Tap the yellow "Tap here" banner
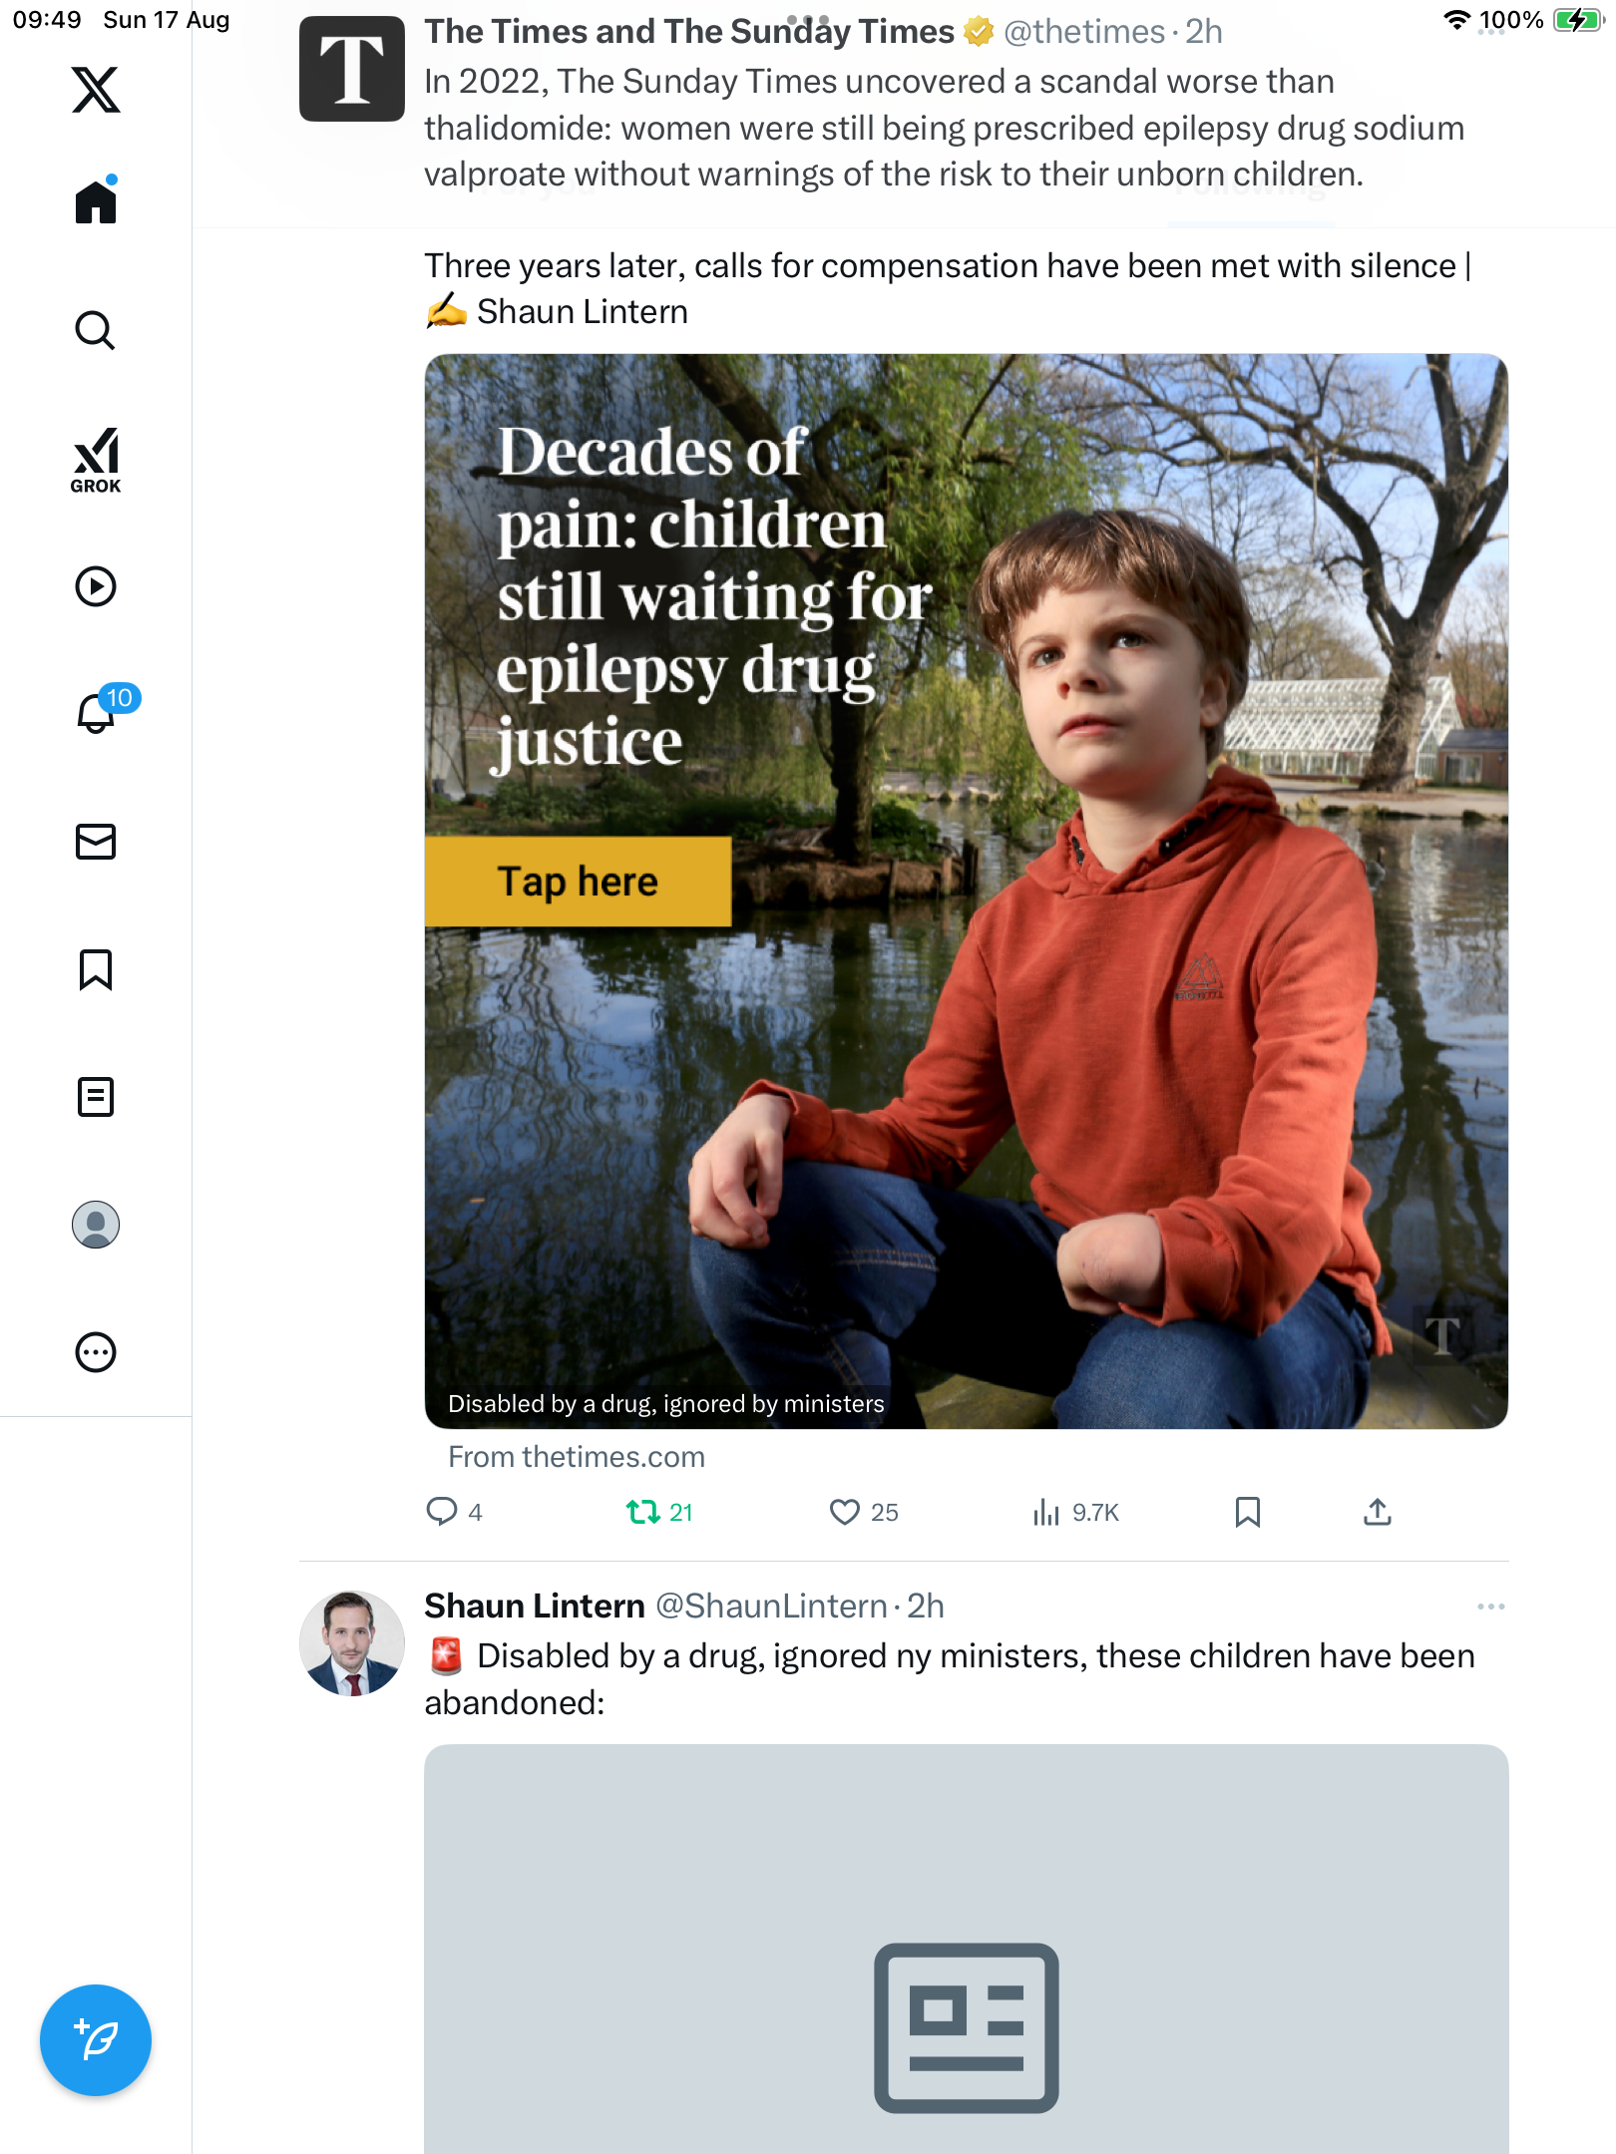The height and width of the screenshot is (2154, 1616). tap(578, 882)
